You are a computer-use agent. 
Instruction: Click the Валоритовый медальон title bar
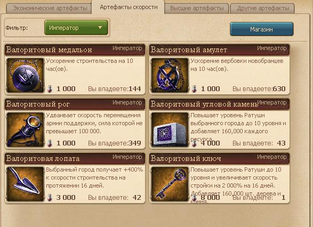[x=75, y=50]
